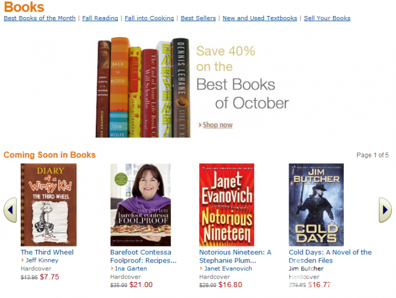The image size is (396, 298).
Task: Visit the Best Sellers page
Action: click(198, 18)
